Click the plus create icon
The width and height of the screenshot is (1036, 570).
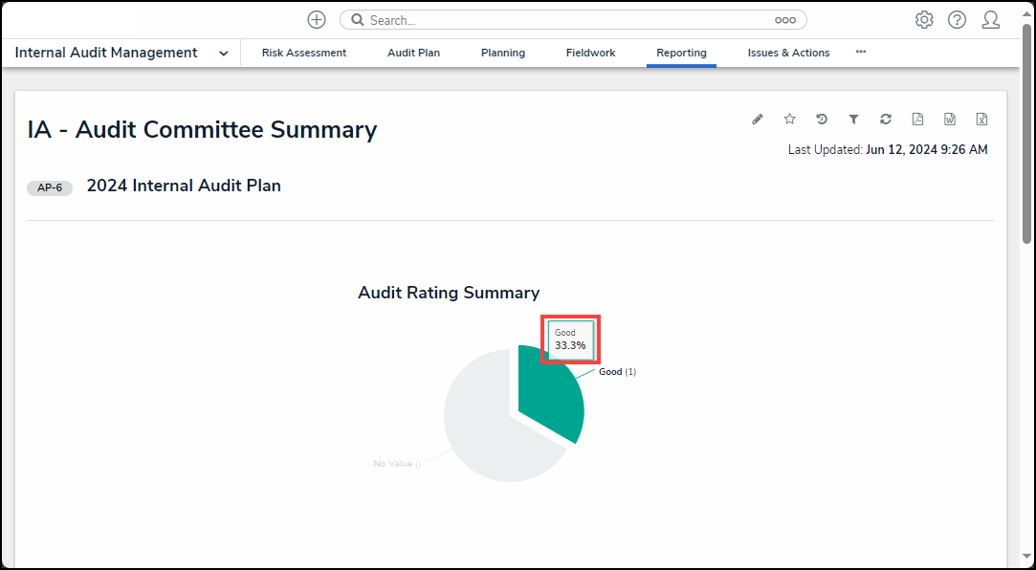click(317, 20)
